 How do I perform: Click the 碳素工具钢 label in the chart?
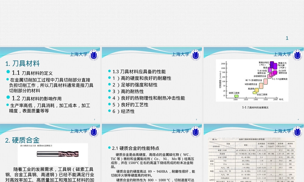click(234, 93)
